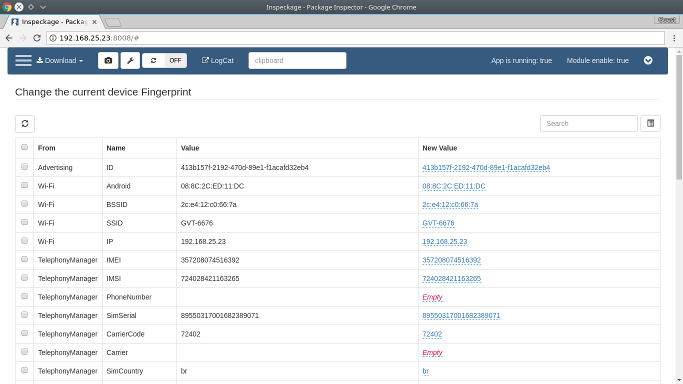Image resolution: width=683 pixels, height=384 pixels.
Task: Tick the select-all checkbox in the table header
Action: tap(24, 147)
